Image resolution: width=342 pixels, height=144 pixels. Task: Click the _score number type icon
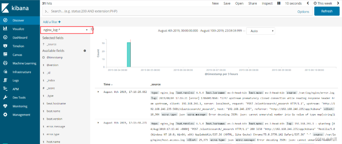pyautogui.click(x=44, y=88)
